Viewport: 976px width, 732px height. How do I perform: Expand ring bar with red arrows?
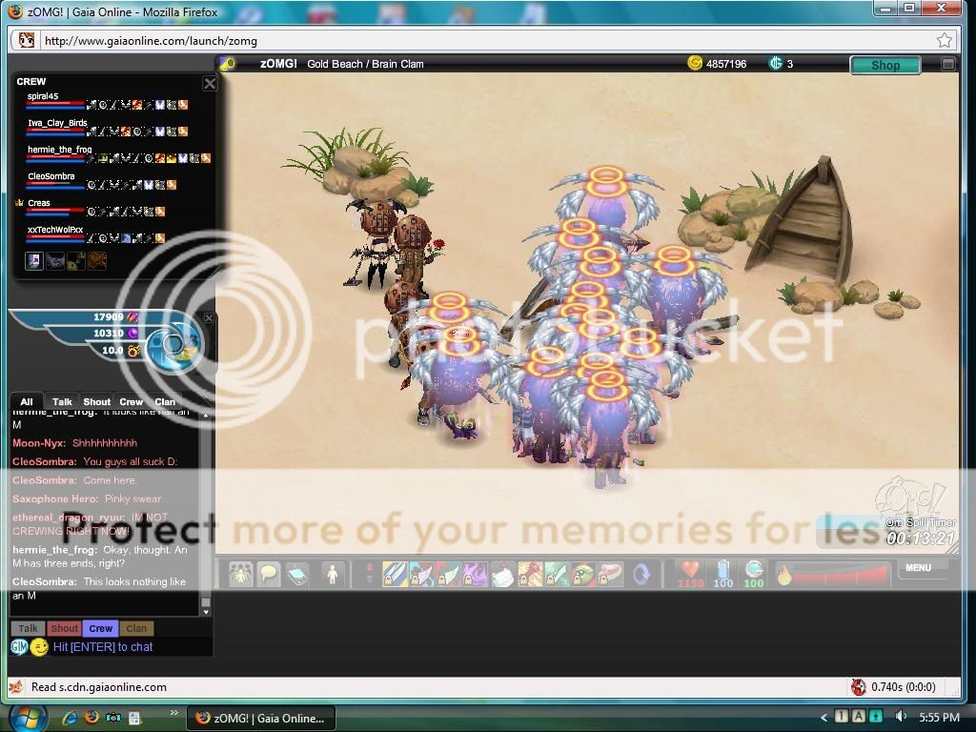coord(370,574)
